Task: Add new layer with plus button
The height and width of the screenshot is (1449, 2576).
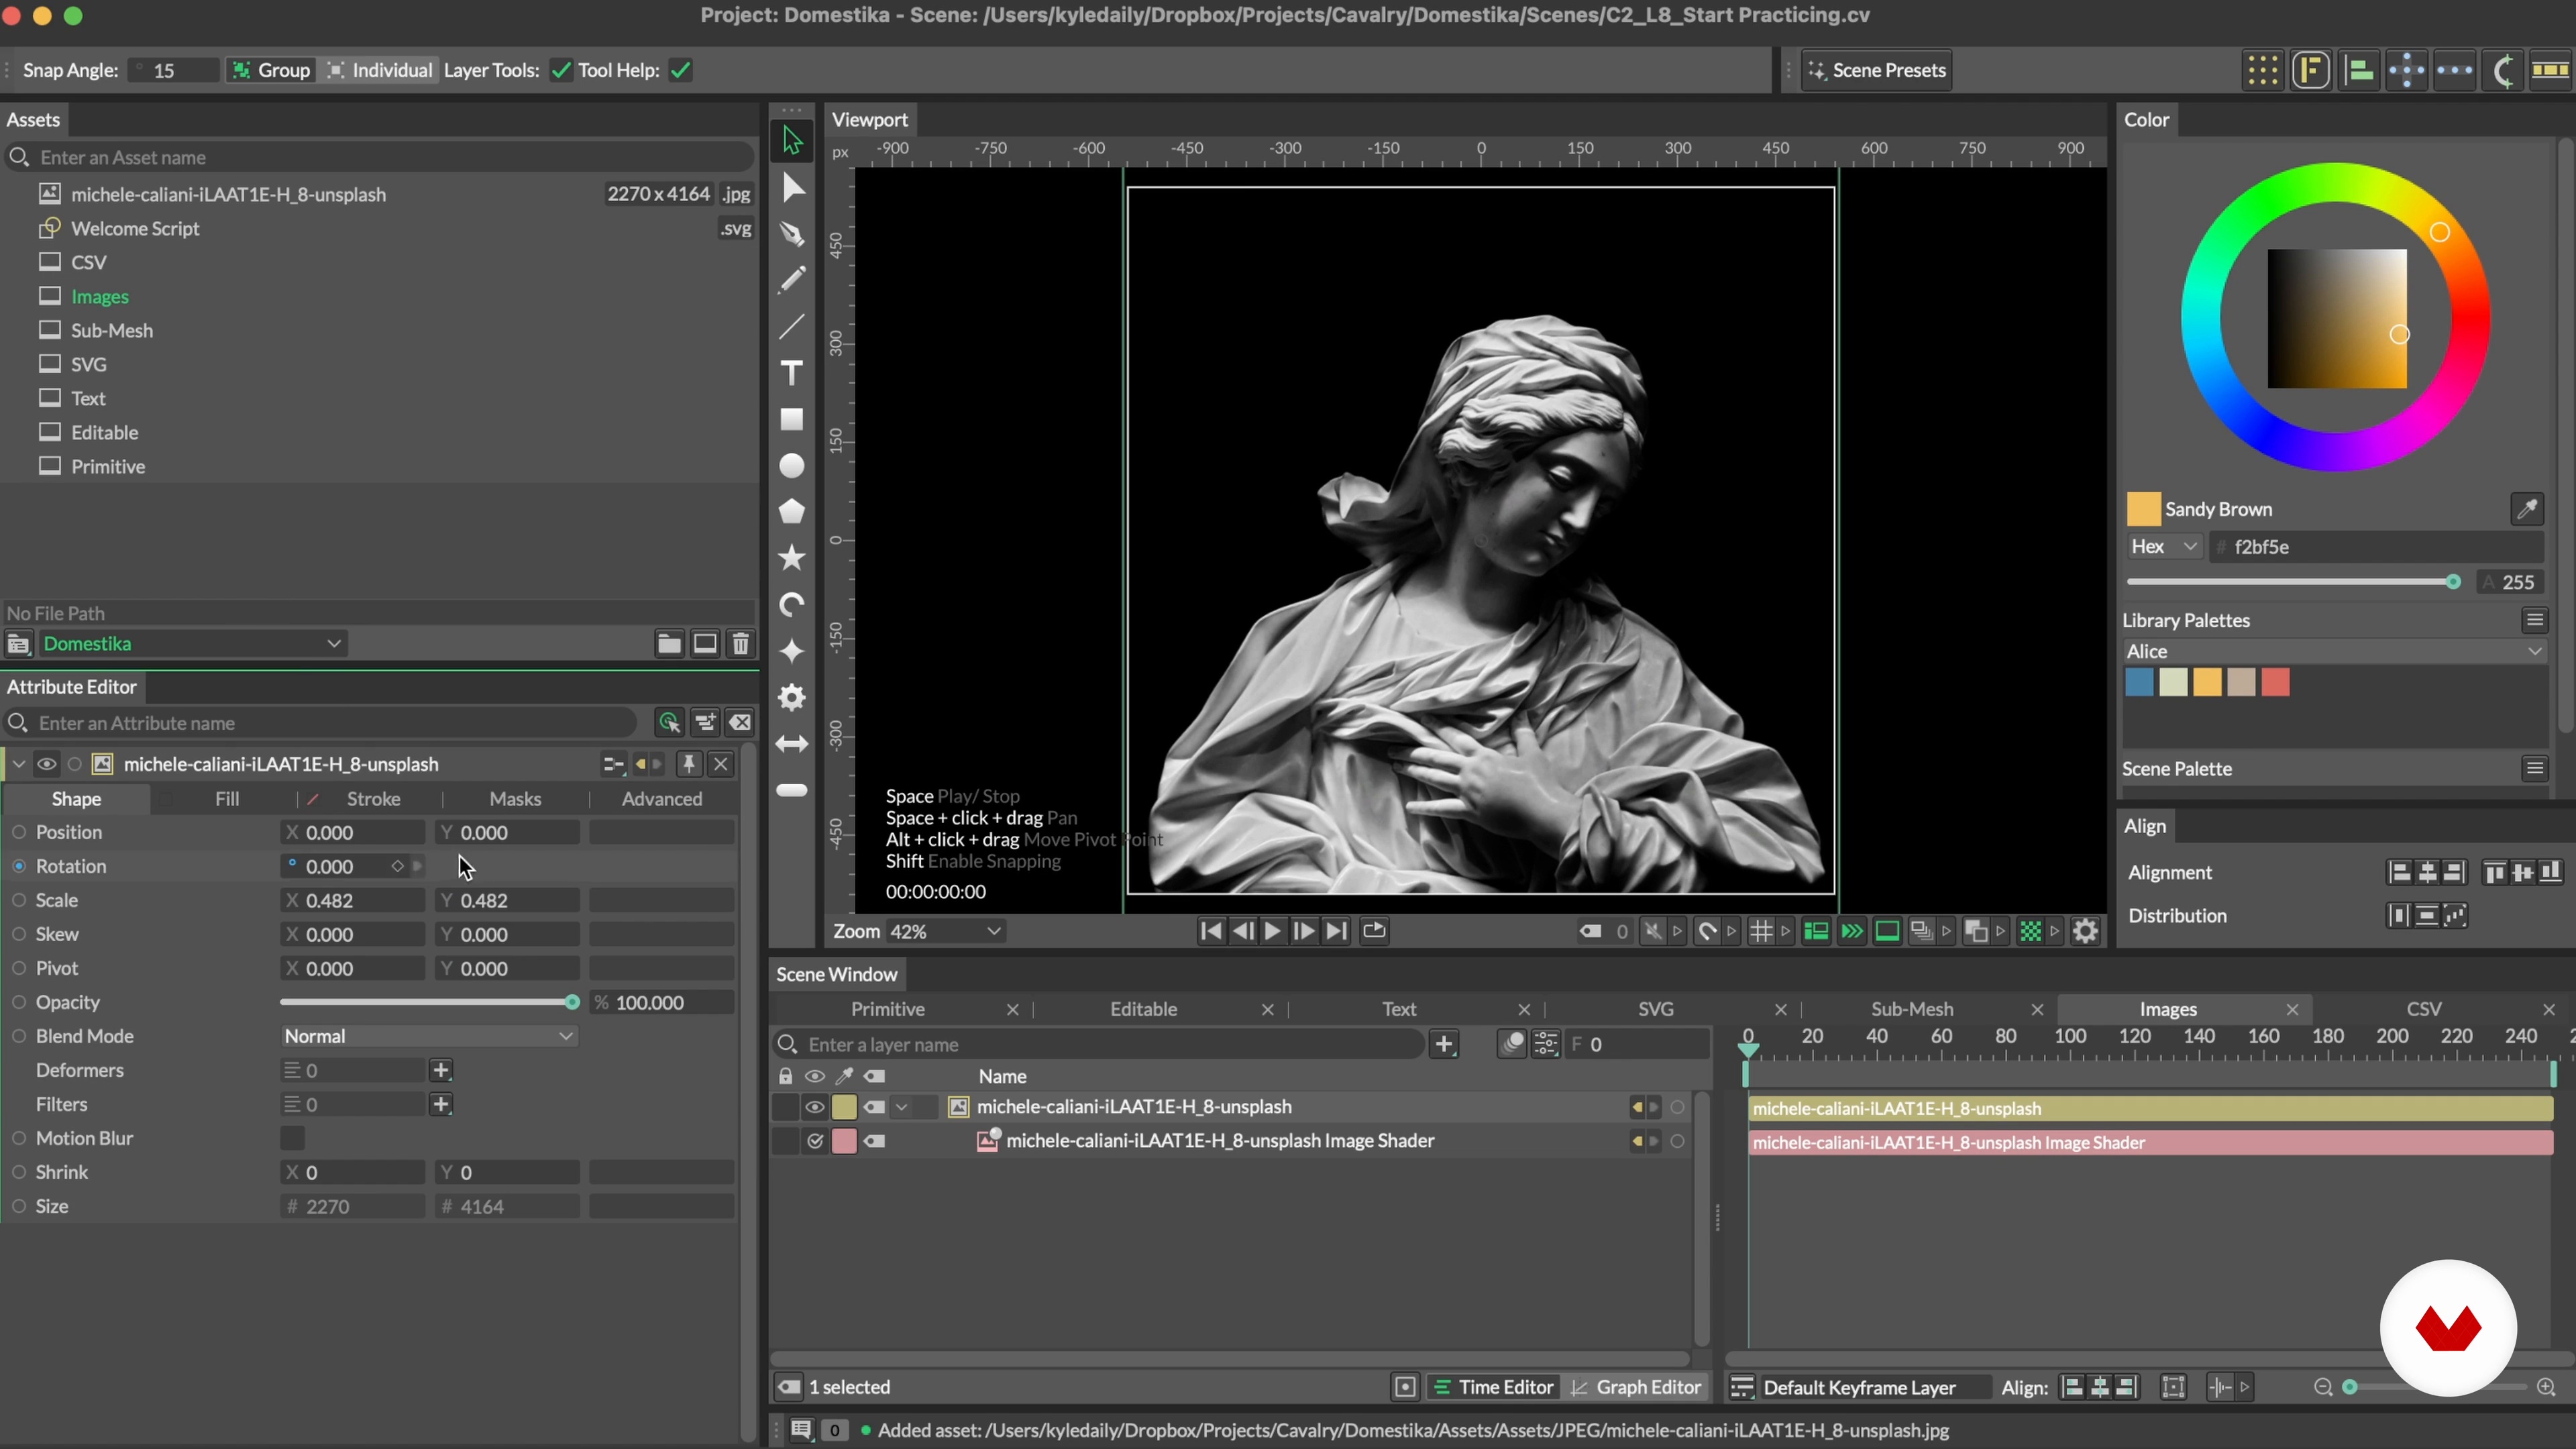Action: tap(1444, 1044)
